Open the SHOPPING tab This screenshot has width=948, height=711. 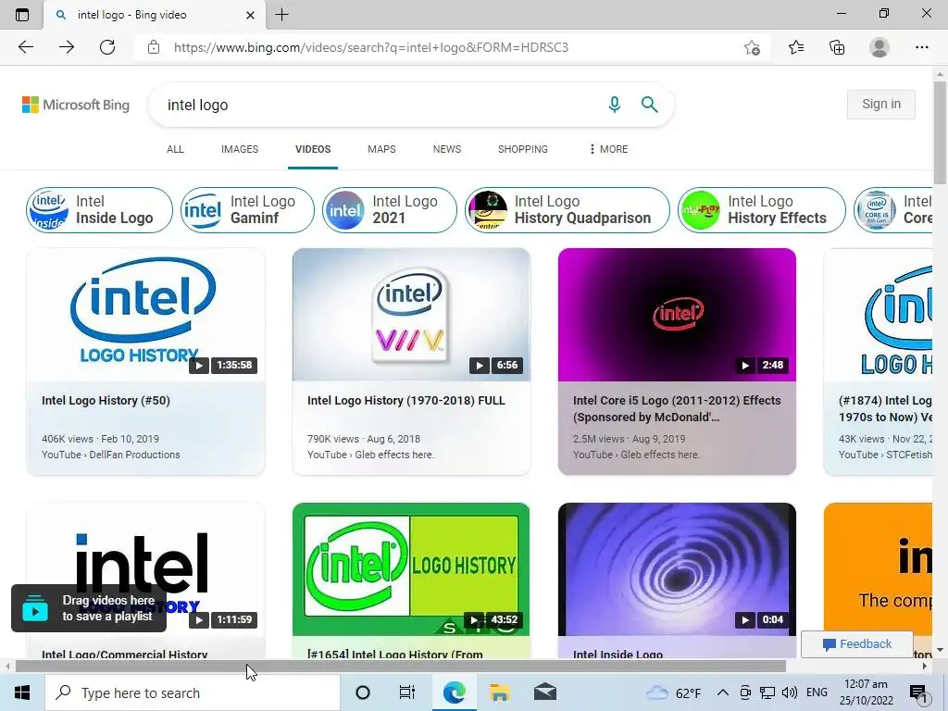click(523, 149)
